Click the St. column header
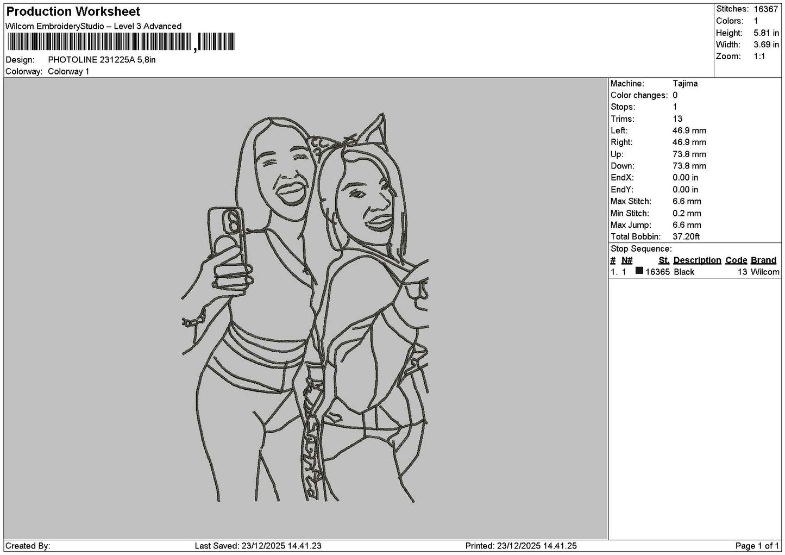Viewport: 785px width, 555px height. pyautogui.click(x=664, y=260)
